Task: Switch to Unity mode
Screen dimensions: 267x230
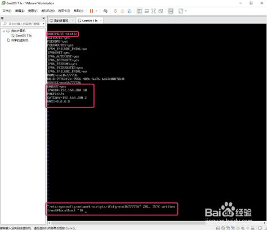Action: click(161, 11)
